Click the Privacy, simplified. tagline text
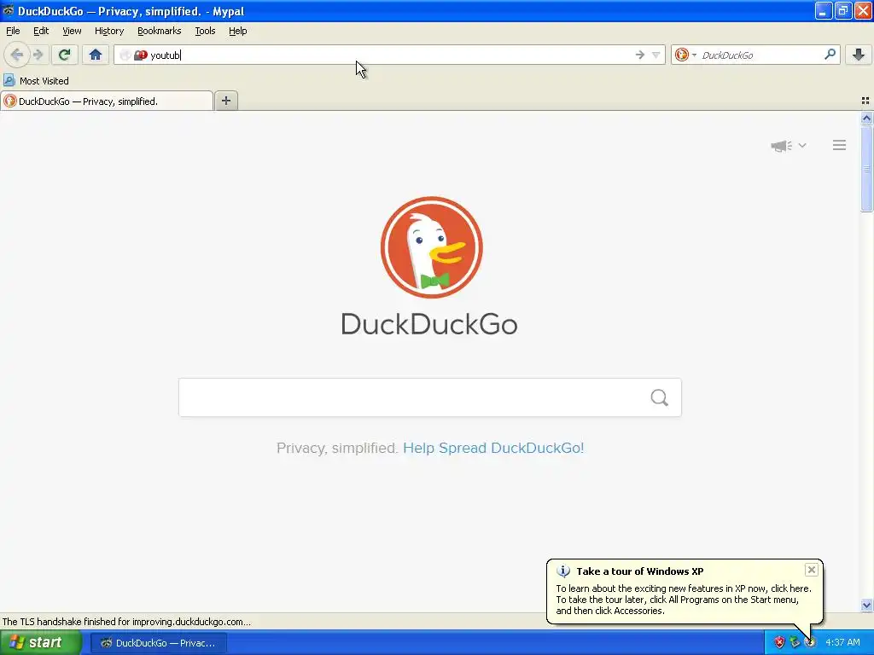The image size is (874, 655). click(x=336, y=449)
